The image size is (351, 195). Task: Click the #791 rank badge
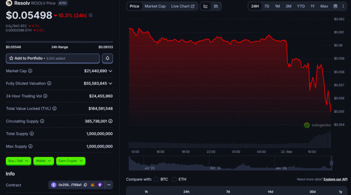(x=63, y=3)
